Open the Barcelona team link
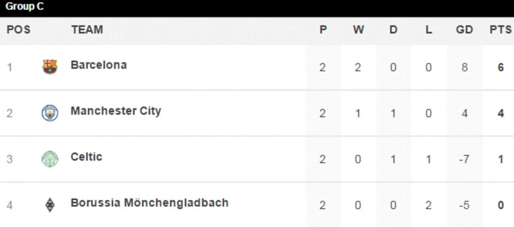The height and width of the screenshot is (227, 514). pyautogui.click(x=98, y=65)
